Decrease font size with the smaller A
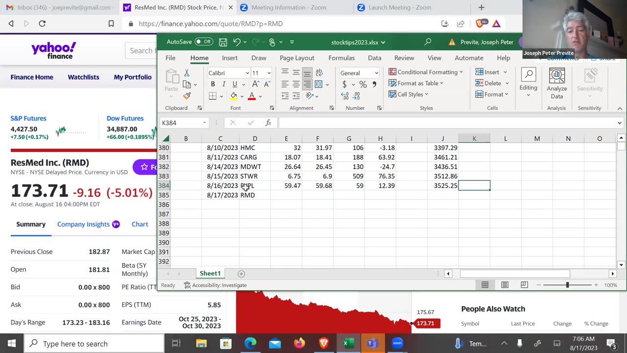 (267, 84)
